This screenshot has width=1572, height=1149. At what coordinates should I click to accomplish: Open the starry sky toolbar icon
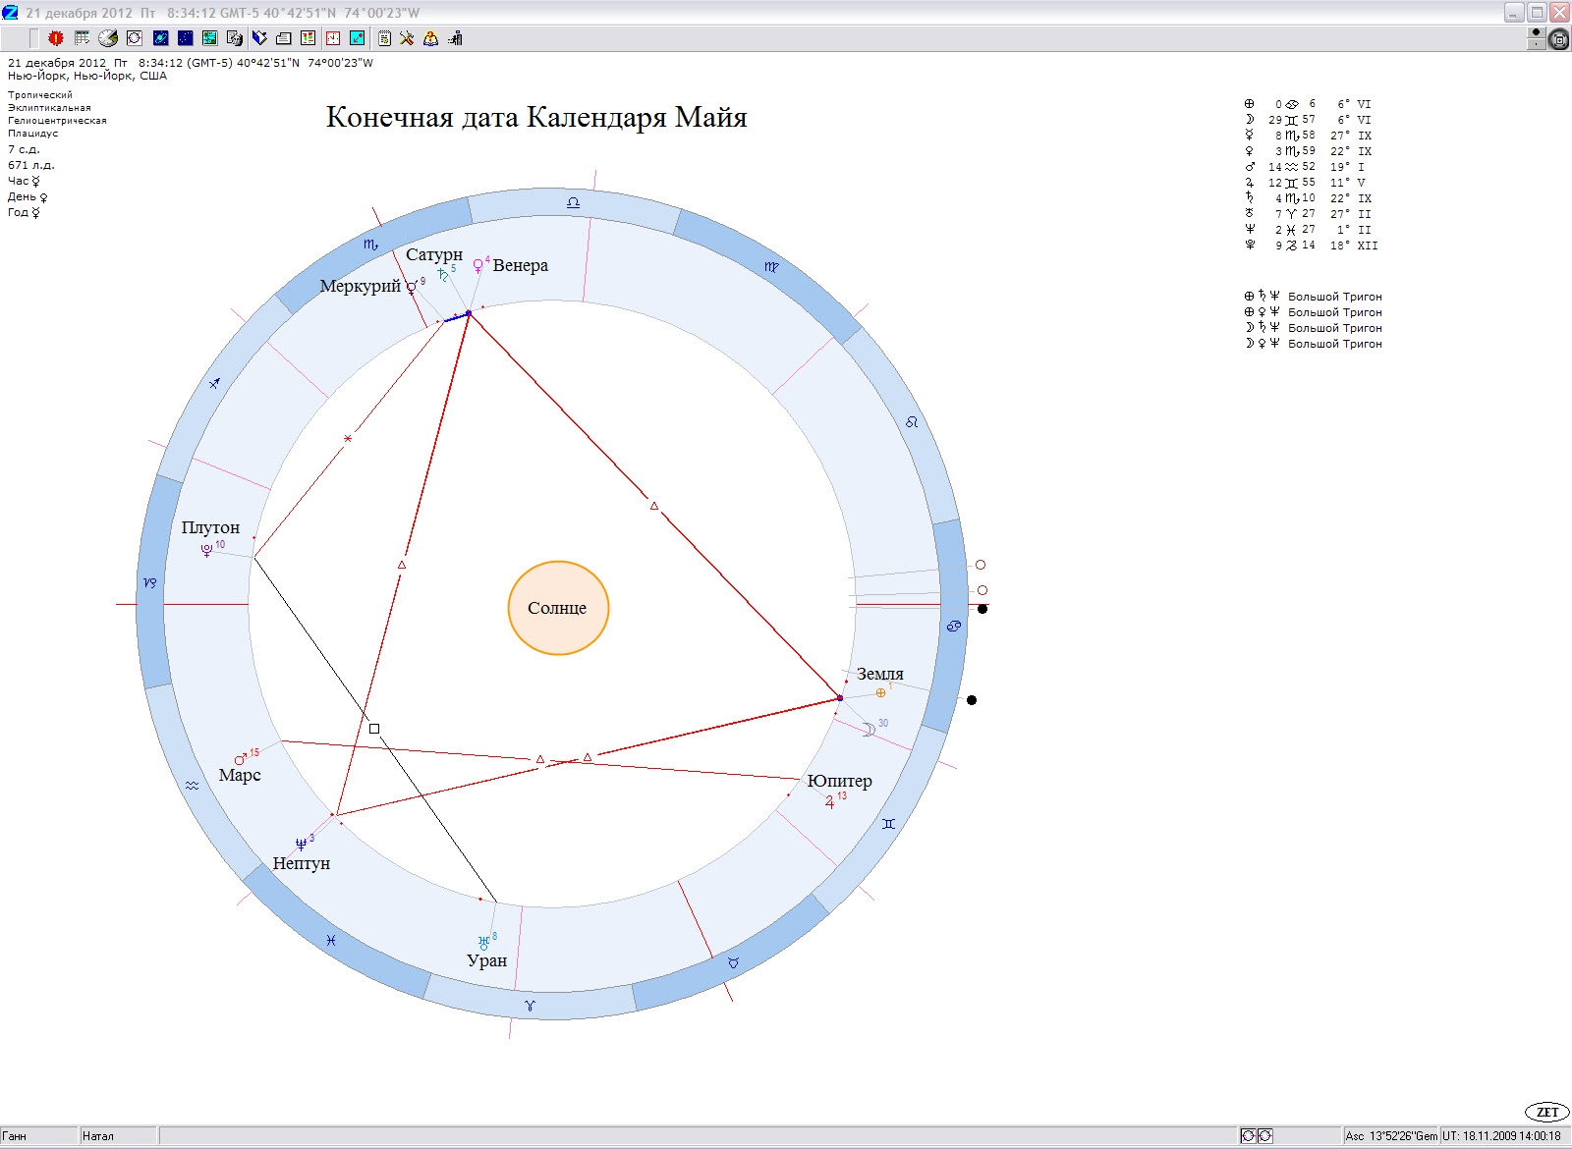coord(185,38)
